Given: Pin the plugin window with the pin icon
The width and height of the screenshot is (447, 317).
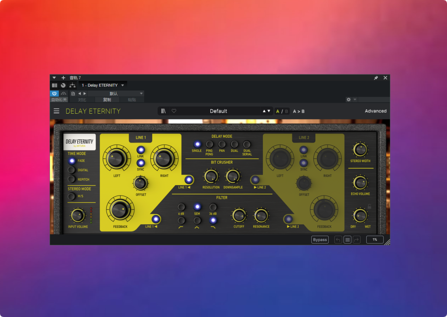Looking at the screenshot, I should click(376, 78).
